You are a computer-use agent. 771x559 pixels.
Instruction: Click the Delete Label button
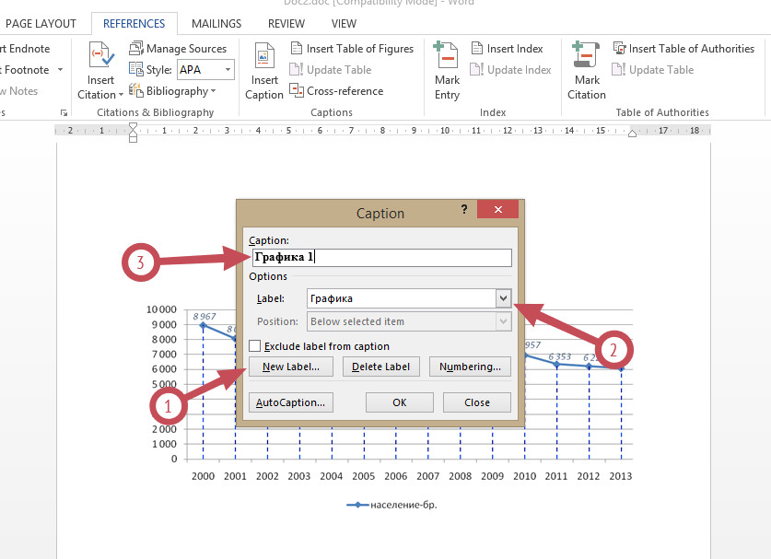tap(380, 367)
